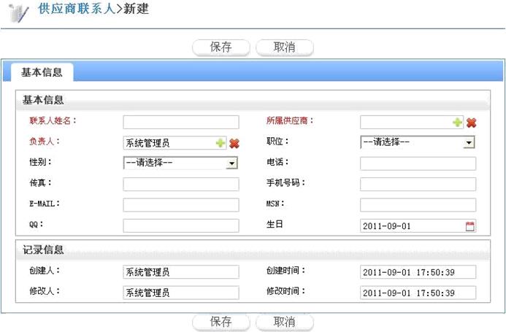This screenshot has height=332, width=506.
Task: Click the green plus icon for 负责人
Action: point(221,143)
